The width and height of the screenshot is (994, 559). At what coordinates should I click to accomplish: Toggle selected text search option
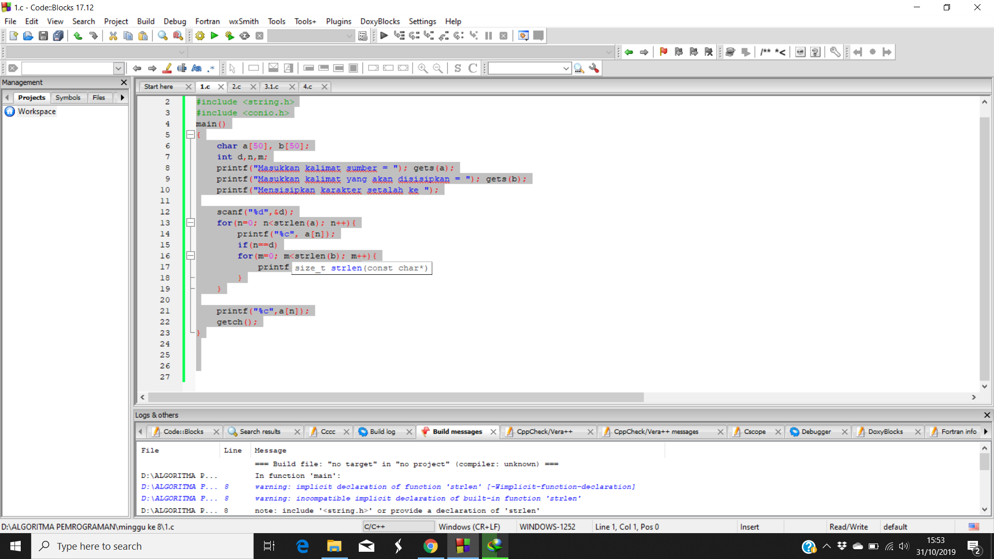182,68
